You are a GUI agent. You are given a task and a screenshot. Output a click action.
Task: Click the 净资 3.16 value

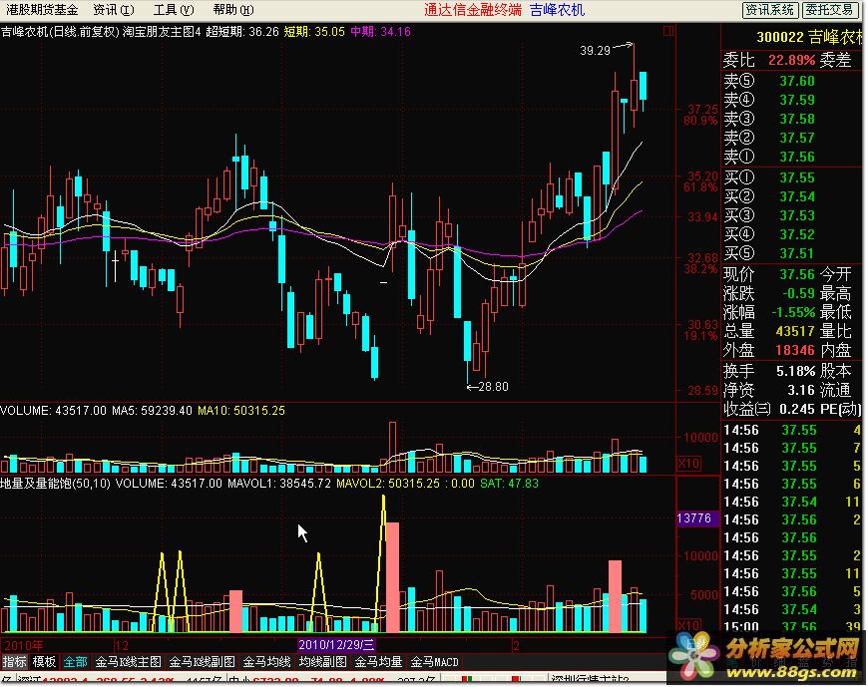pyautogui.click(x=801, y=391)
